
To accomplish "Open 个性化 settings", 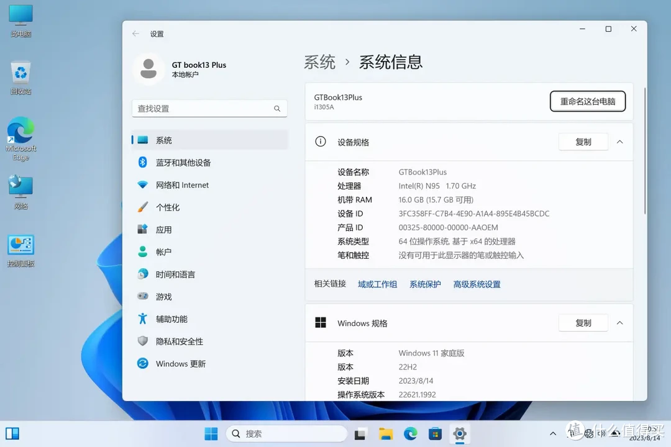I will [210, 207].
